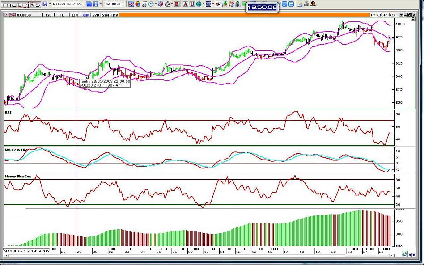Click the printer icon
Image resolution: width=424 pixels, height=265 pixels.
pyautogui.click(x=306, y=4)
